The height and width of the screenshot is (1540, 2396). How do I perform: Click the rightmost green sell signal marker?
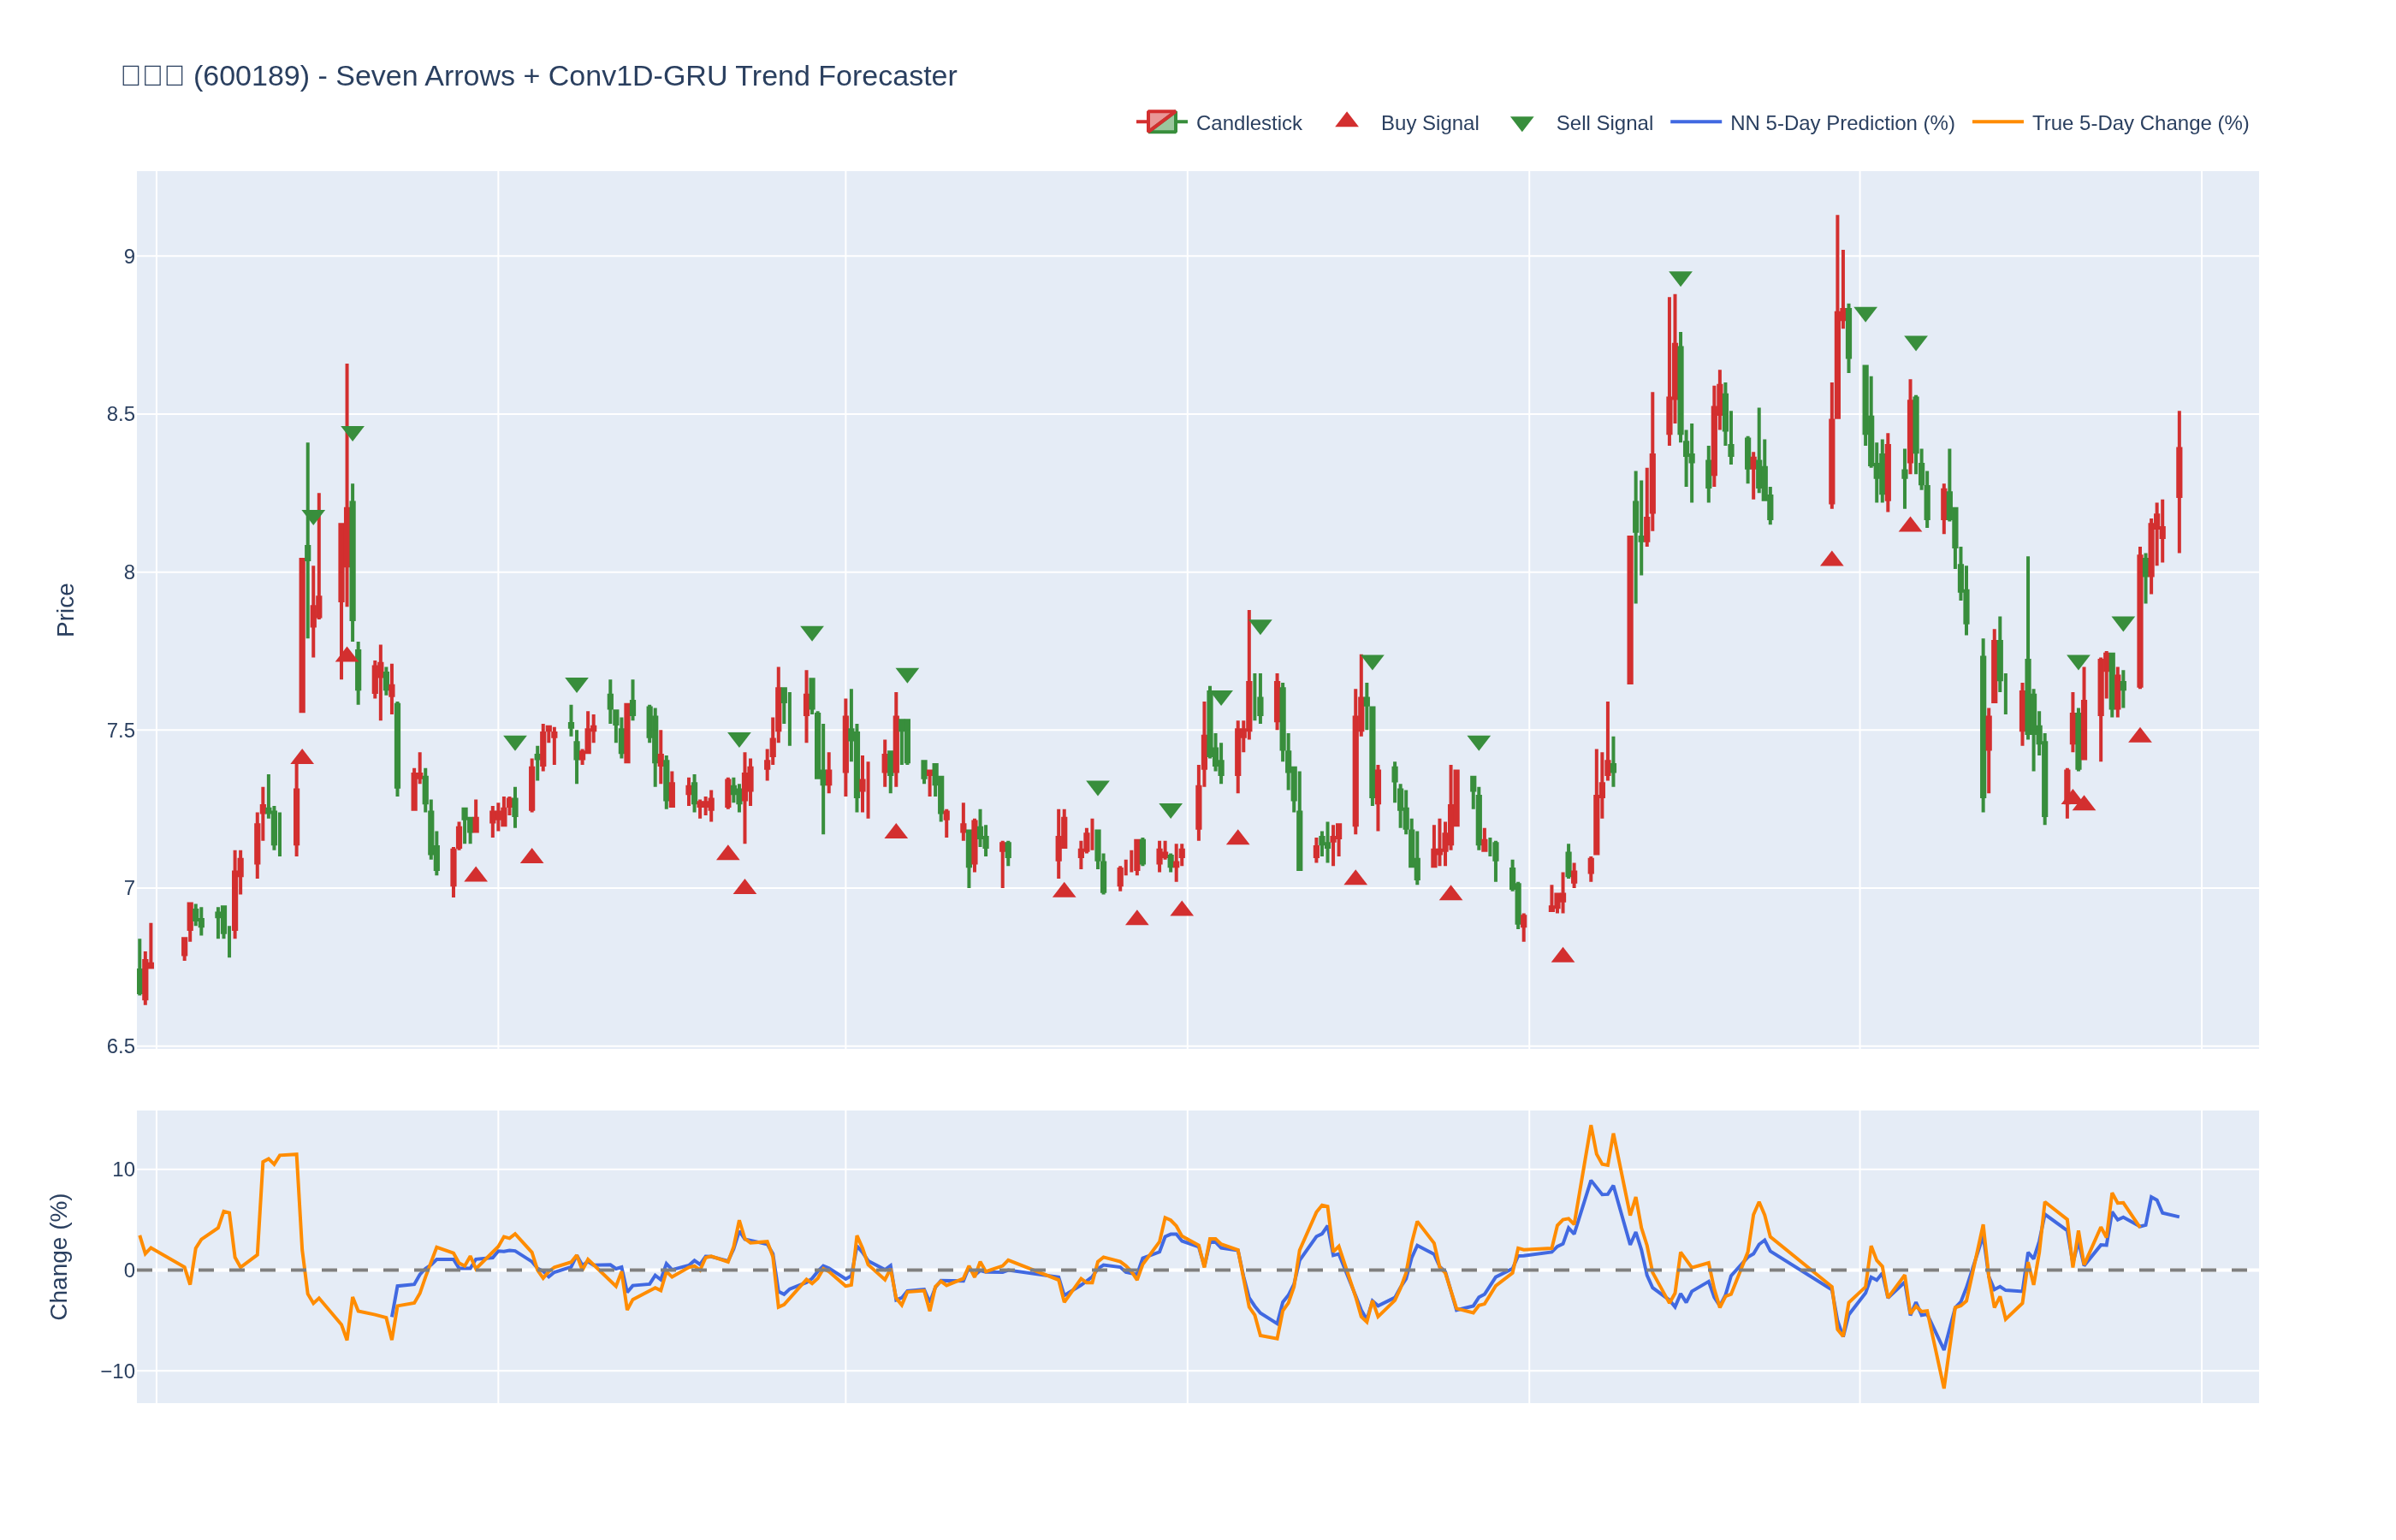coord(2123,623)
